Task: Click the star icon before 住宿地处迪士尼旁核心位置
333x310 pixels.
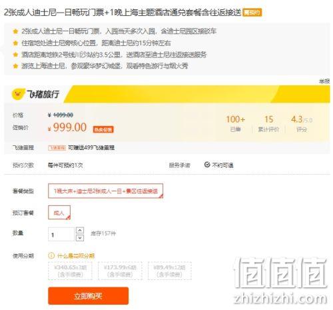Action: click(15, 43)
